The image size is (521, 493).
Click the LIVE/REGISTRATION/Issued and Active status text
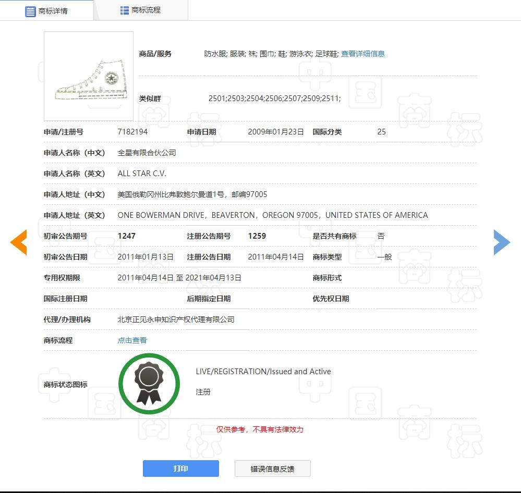pyautogui.click(x=262, y=372)
